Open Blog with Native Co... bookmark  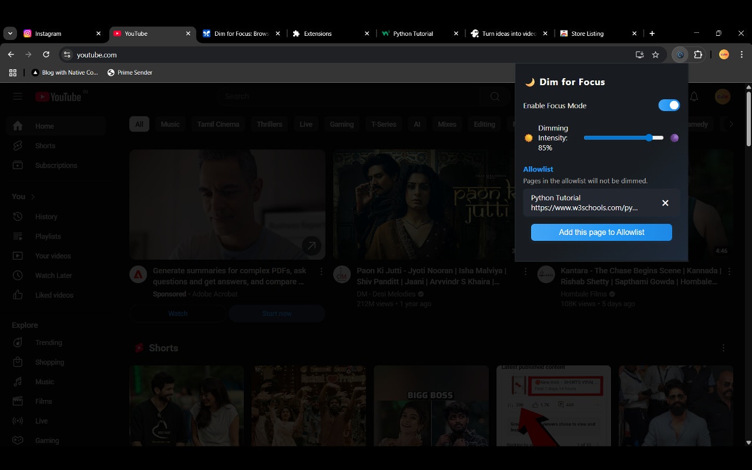(x=65, y=72)
